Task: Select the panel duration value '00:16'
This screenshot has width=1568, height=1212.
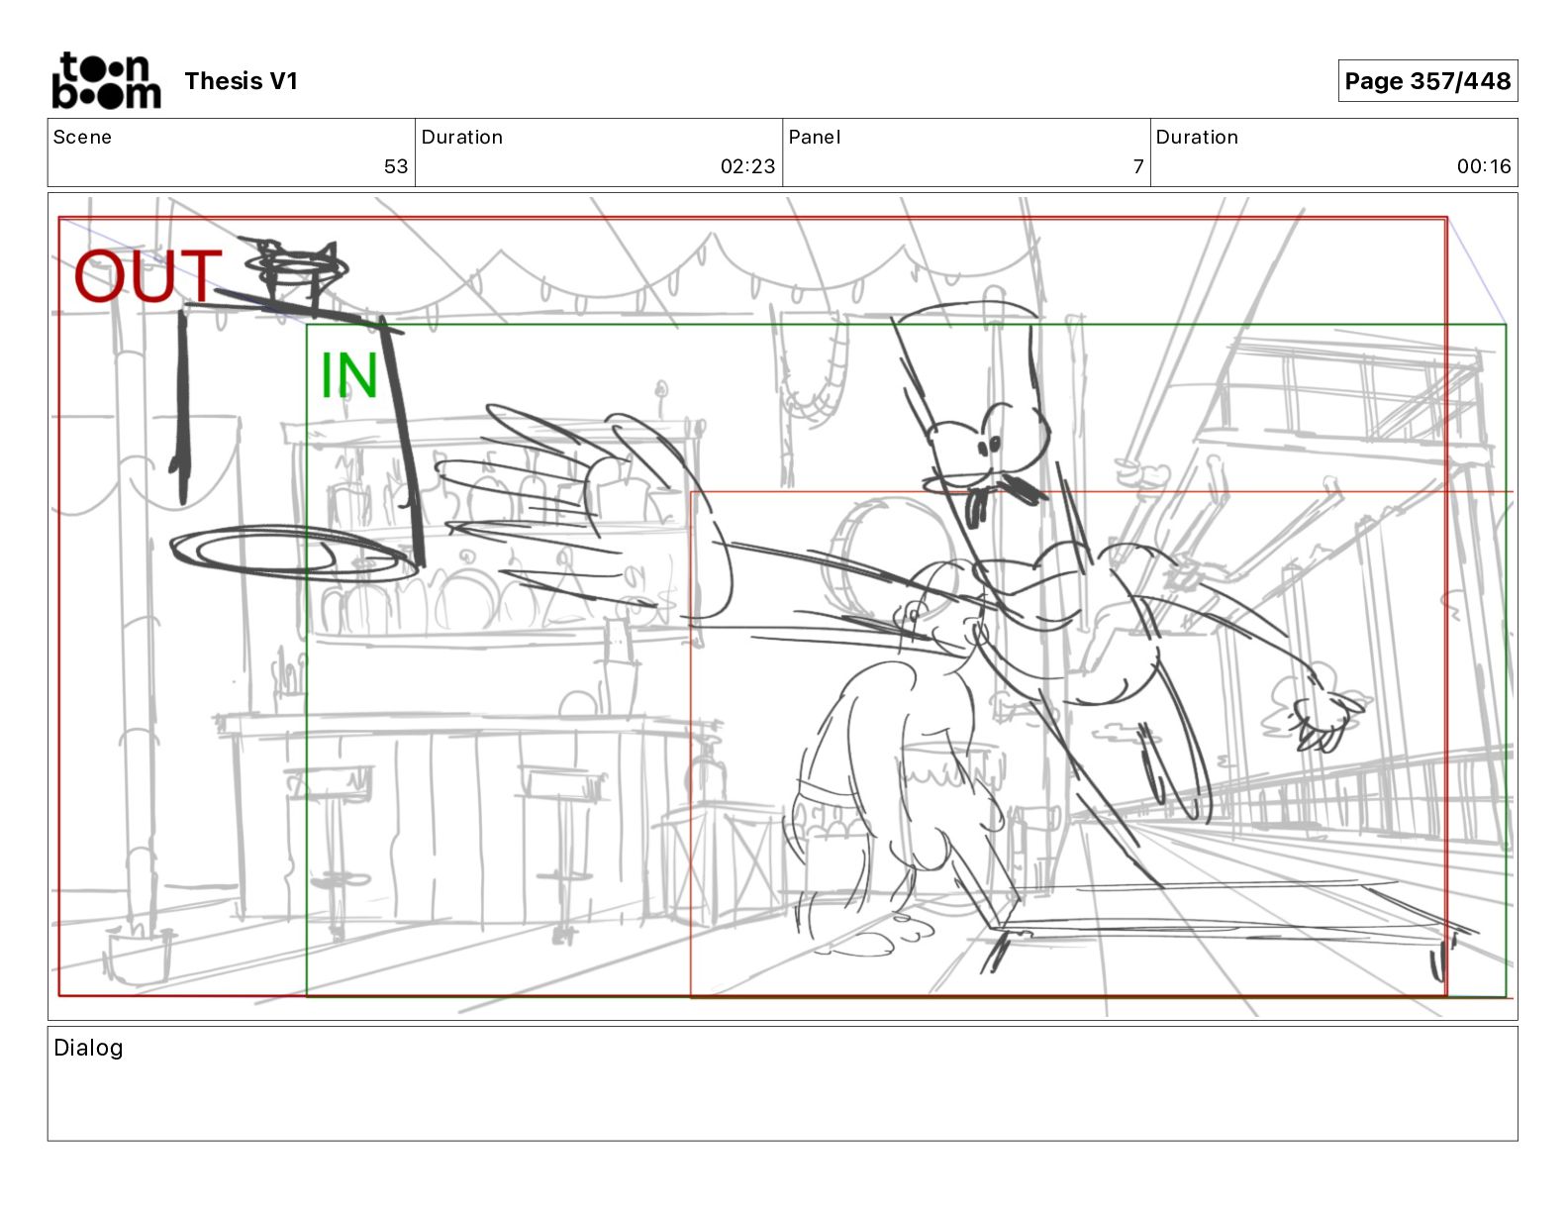Action: coord(1484,166)
